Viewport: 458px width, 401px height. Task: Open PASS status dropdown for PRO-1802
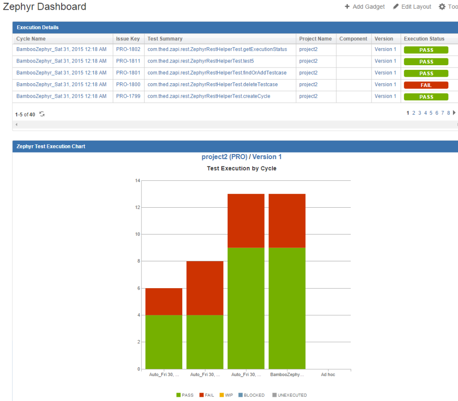click(426, 50)
